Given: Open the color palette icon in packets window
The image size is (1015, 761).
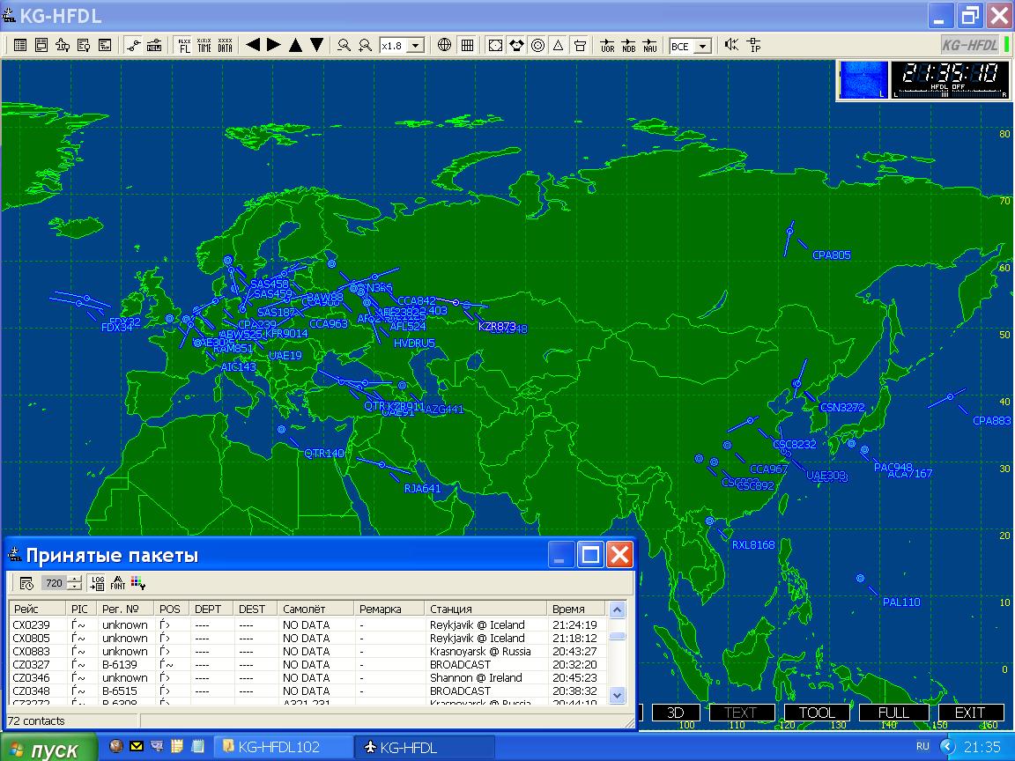Looking at the screenshot, I should tap(137, 582).
